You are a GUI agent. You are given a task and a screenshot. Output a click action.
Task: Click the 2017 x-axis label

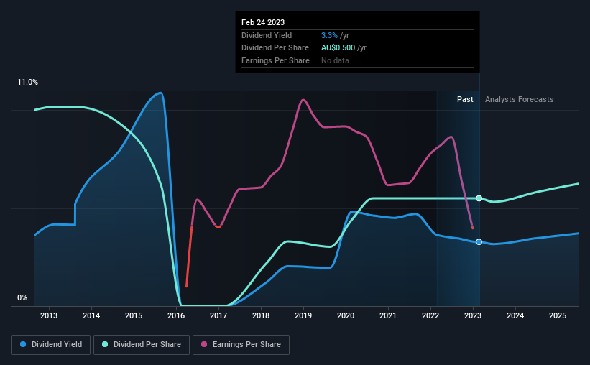click(x=218, y=315)
